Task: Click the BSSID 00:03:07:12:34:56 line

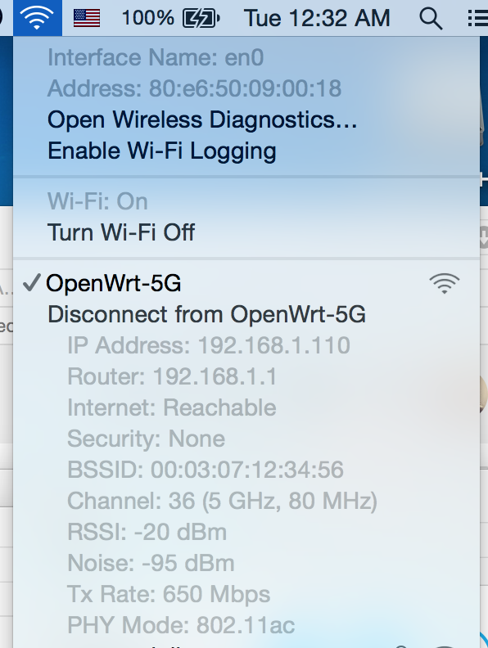Action: 206,470
